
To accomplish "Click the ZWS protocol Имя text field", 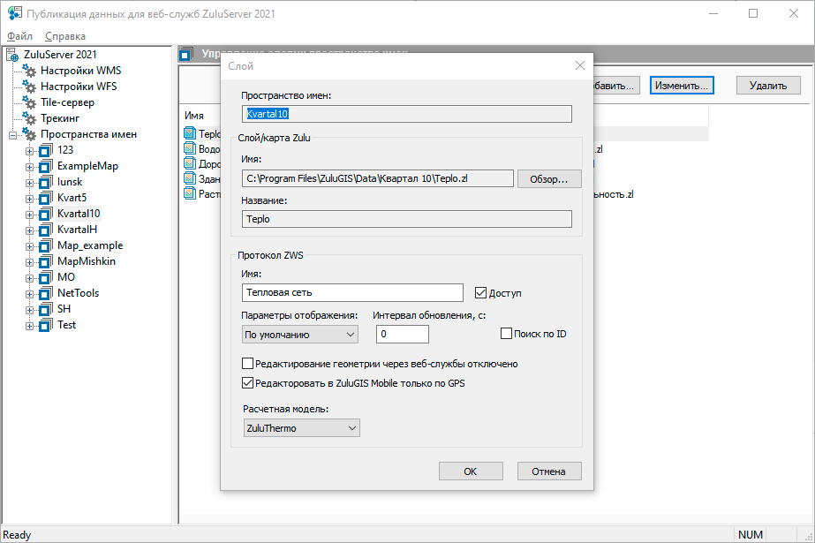I will pos(352,292).
